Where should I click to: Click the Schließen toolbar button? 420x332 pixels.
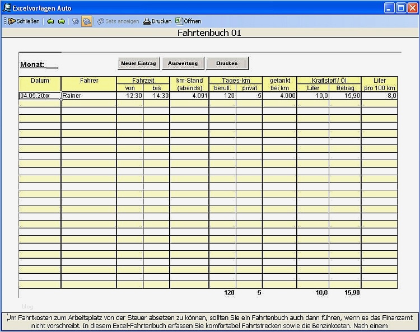[x=24, y=21]
